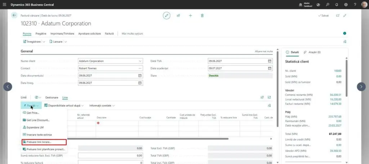Open the Contact lookup ellipsis

(140, 68)
